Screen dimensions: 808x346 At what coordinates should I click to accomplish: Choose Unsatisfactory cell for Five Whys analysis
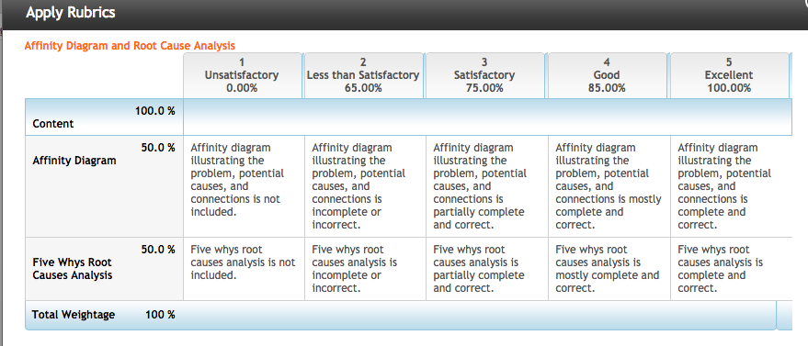coord(245,269)
